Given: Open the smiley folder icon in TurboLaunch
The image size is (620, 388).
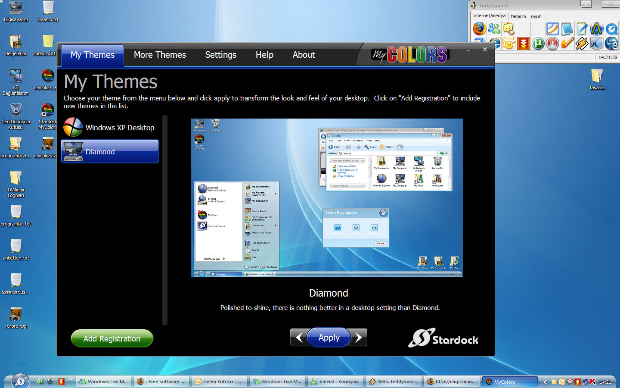Looking at the screenshot, I should [509, 29].
